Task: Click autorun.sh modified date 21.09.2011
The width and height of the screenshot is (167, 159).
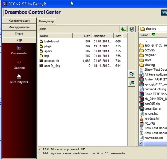Action: 103,61
